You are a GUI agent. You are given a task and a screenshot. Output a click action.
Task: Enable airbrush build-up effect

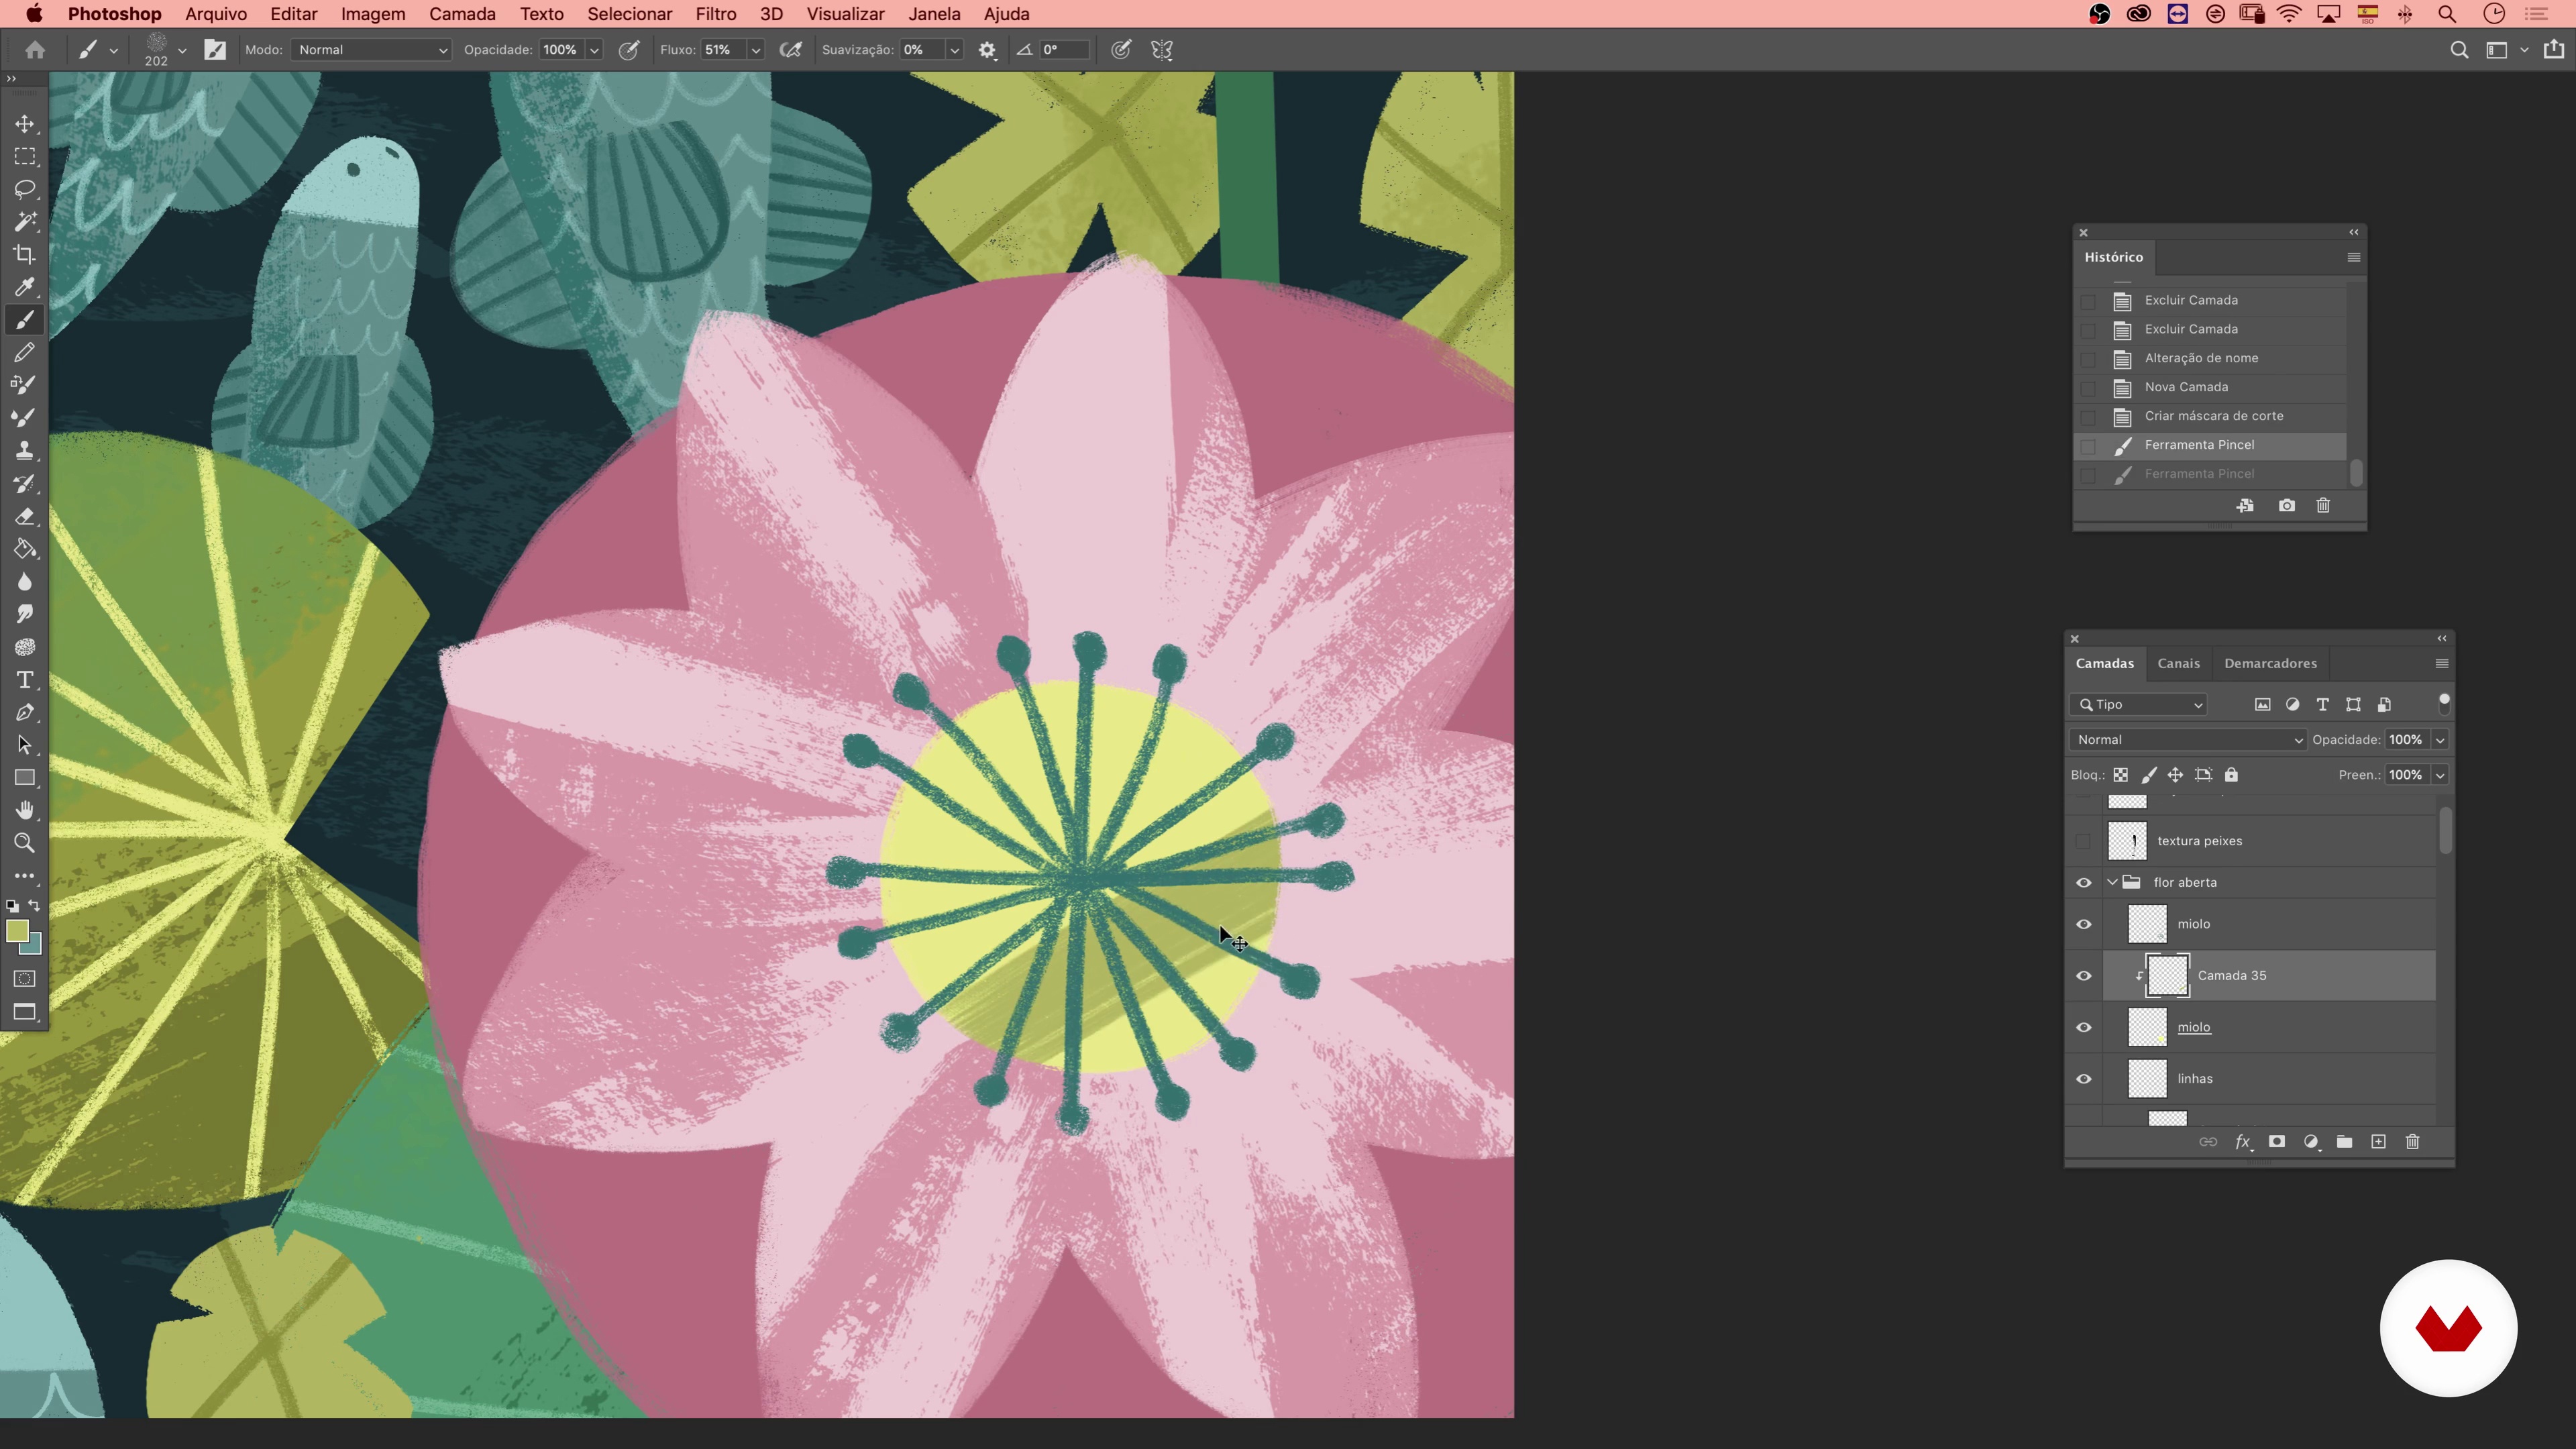(x=790, y=50)
